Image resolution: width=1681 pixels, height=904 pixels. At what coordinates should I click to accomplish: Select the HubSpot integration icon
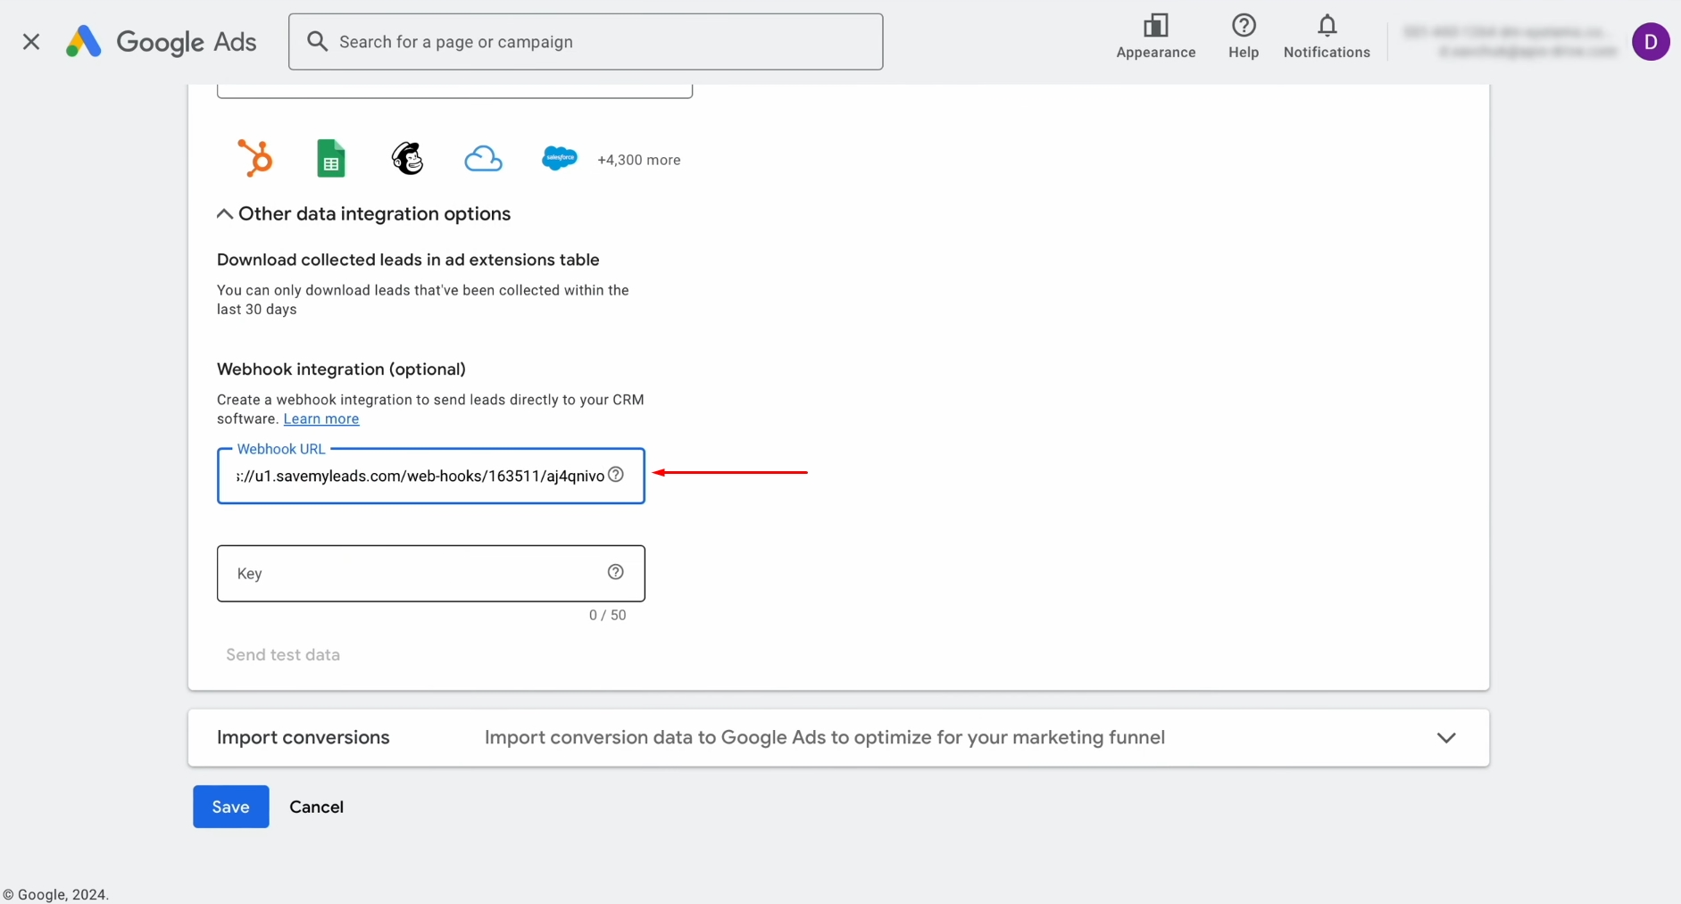click(x=255, y=158)
